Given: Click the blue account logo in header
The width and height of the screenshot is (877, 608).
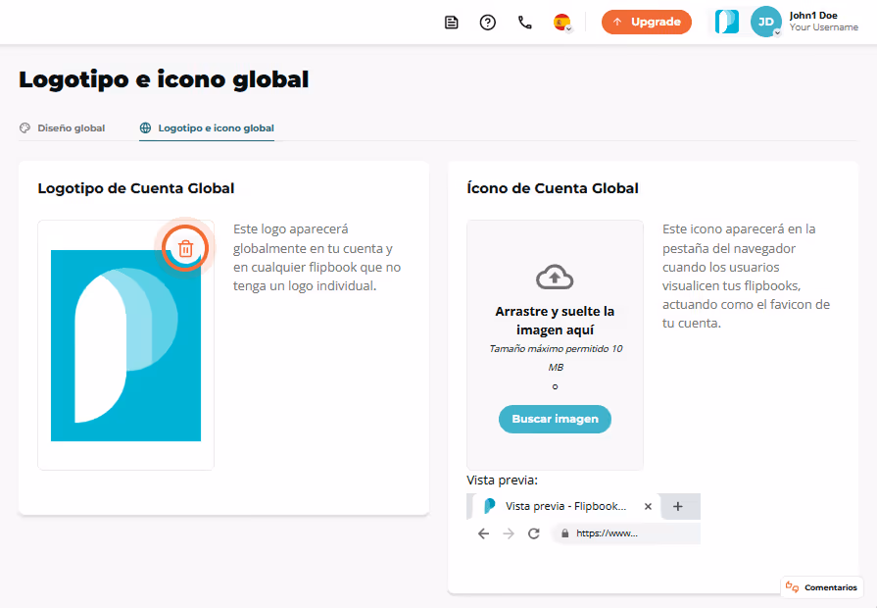Looking at the screenshot, I should tap(726, 22).
